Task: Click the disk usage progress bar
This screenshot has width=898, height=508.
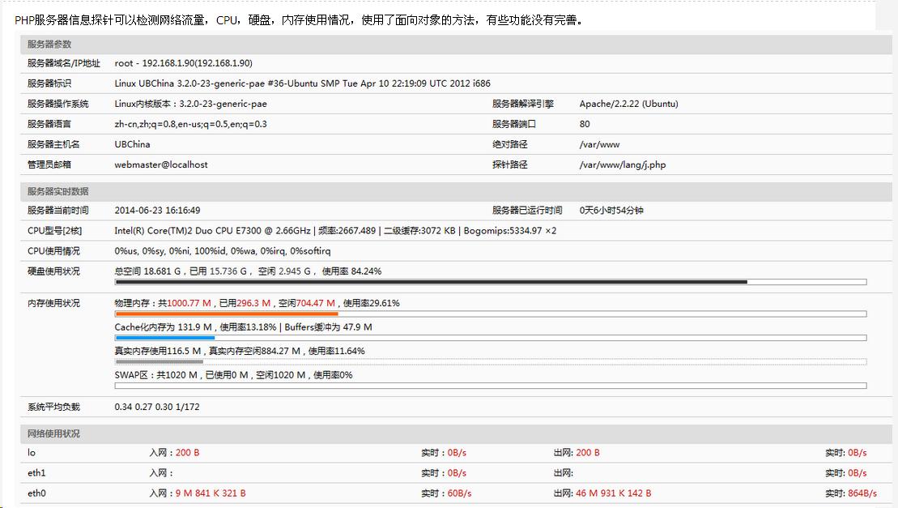Action: point(491,282)
